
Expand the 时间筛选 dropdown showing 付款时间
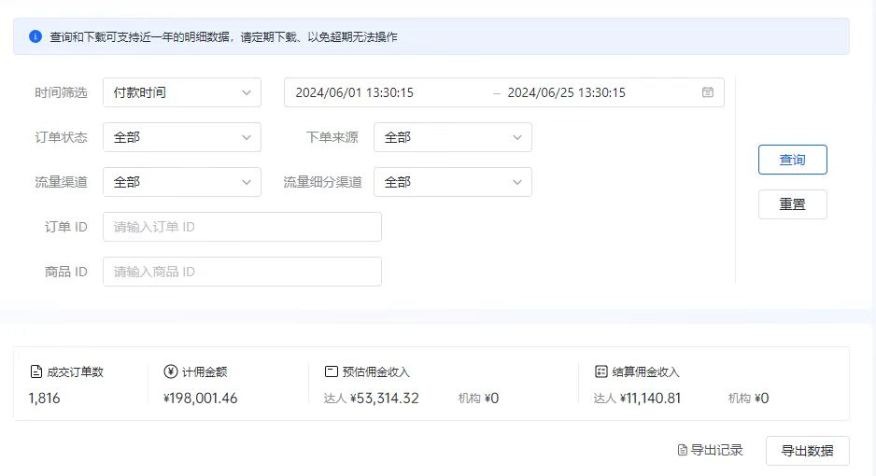[181, 92]
